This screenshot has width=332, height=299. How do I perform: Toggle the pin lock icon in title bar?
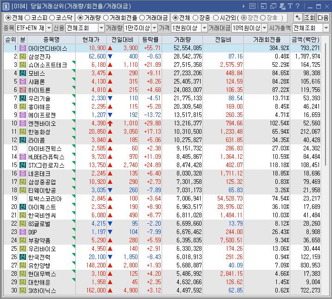pyautogui.click(x=282, y=6)
